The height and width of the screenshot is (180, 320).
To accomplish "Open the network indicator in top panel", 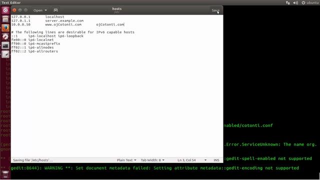I will coord(288,2).
